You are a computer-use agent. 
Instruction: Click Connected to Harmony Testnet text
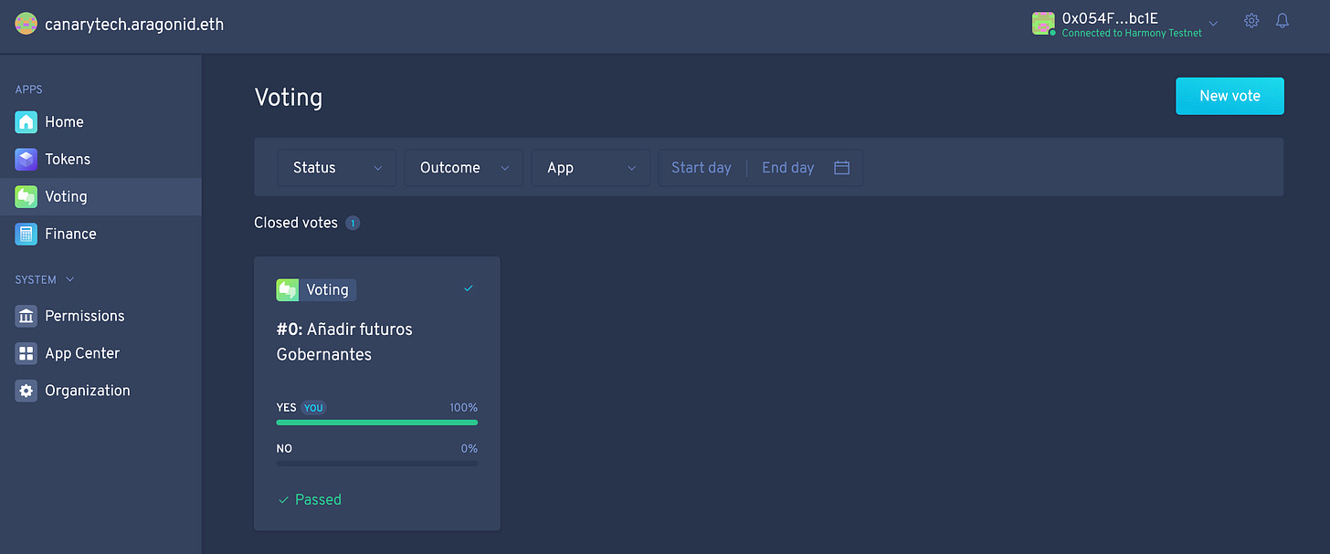(1132, 34)
